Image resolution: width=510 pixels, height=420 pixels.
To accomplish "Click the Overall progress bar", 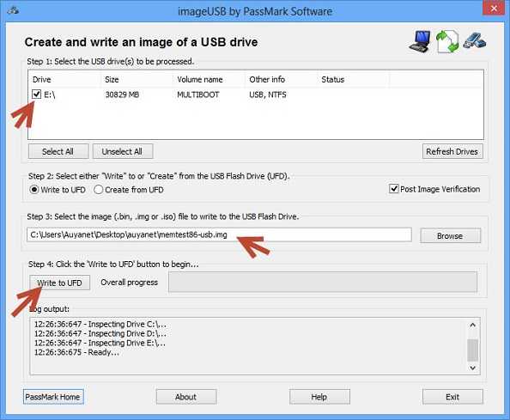I will point(323,282).
